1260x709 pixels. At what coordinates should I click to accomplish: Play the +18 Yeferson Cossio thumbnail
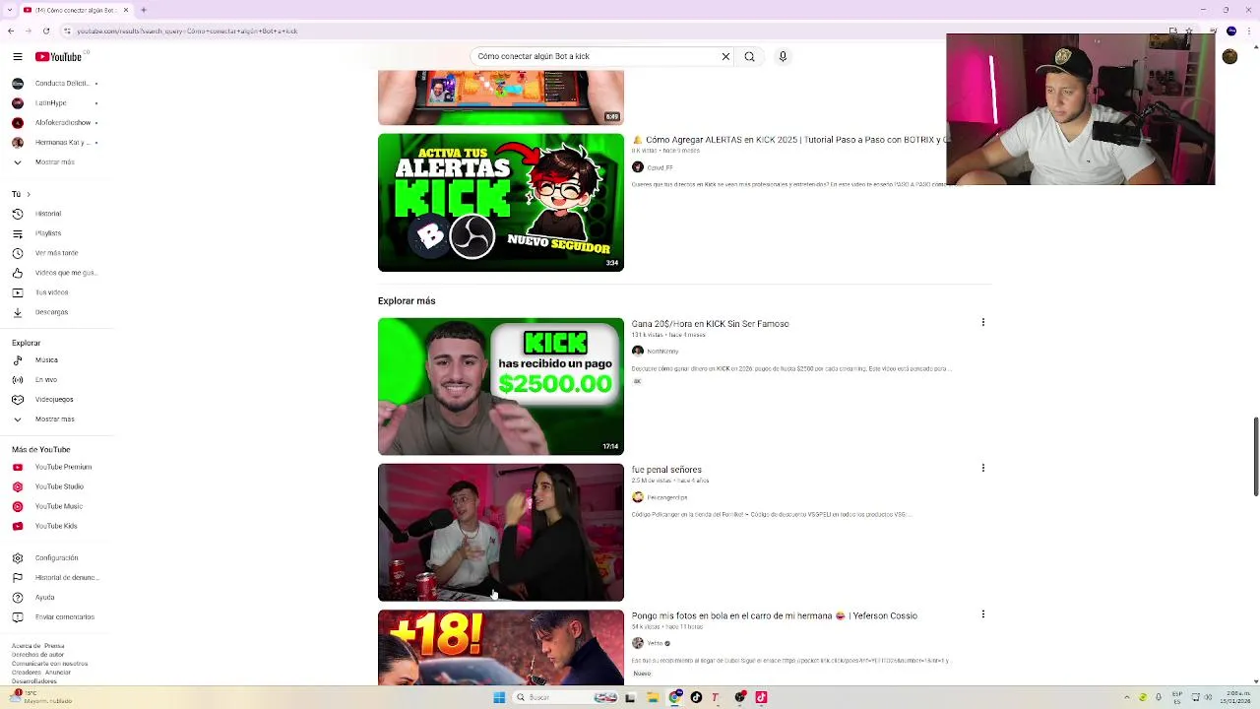click(x=501, y=647)
